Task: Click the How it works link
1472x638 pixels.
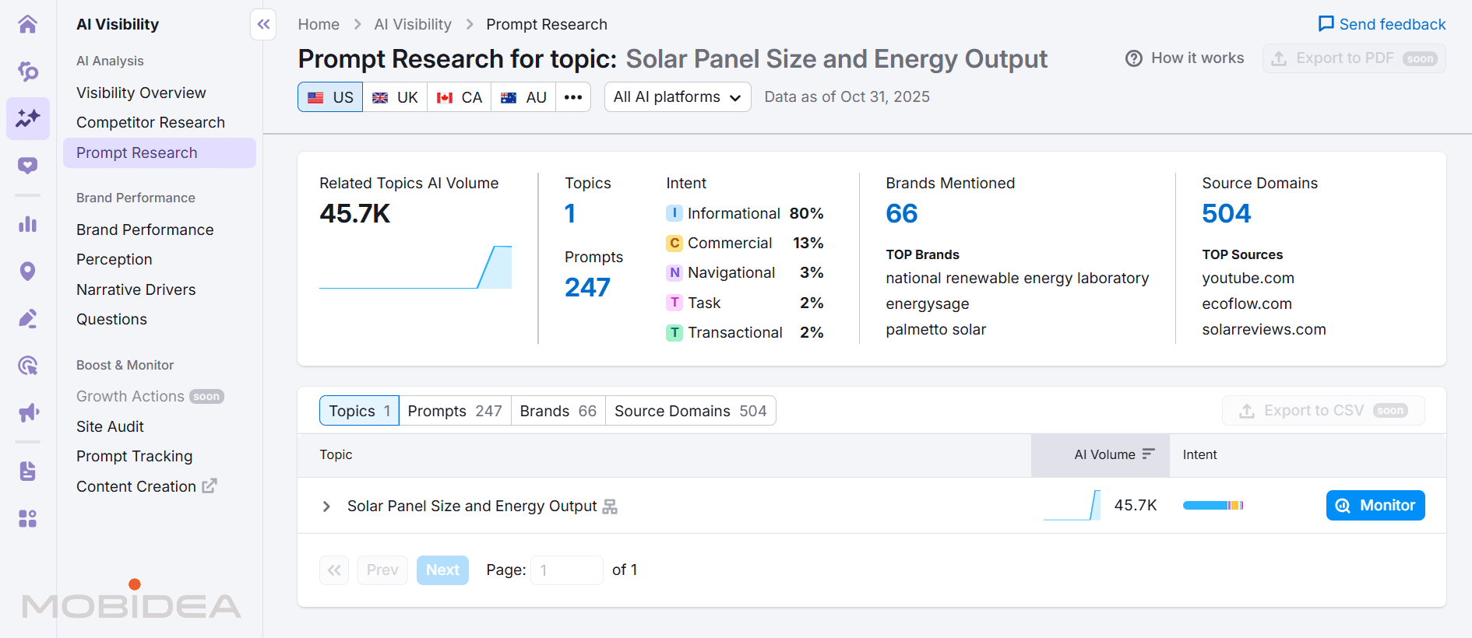Action: 1185,58
